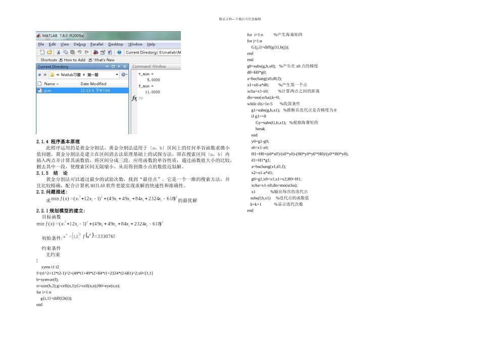
Task: Sort files by Date Modified column header
Action: pyautogui.click(x=104, y=84)
